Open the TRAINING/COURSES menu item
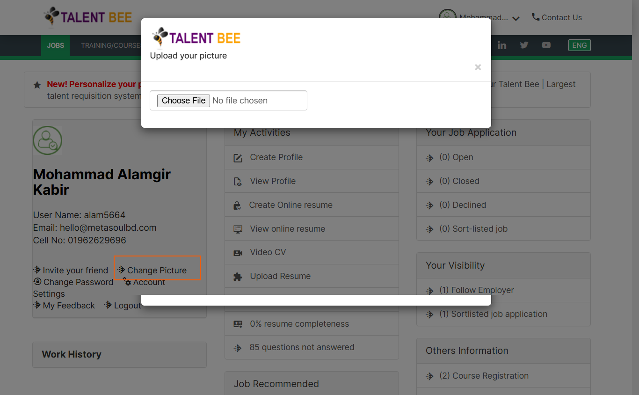Image resolution: width=639 pixels, height=395 pixels. point(111,45)
